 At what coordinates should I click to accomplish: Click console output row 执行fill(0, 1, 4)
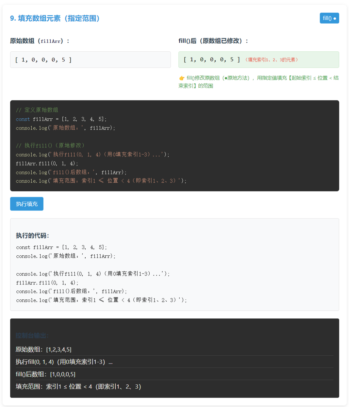174,362
